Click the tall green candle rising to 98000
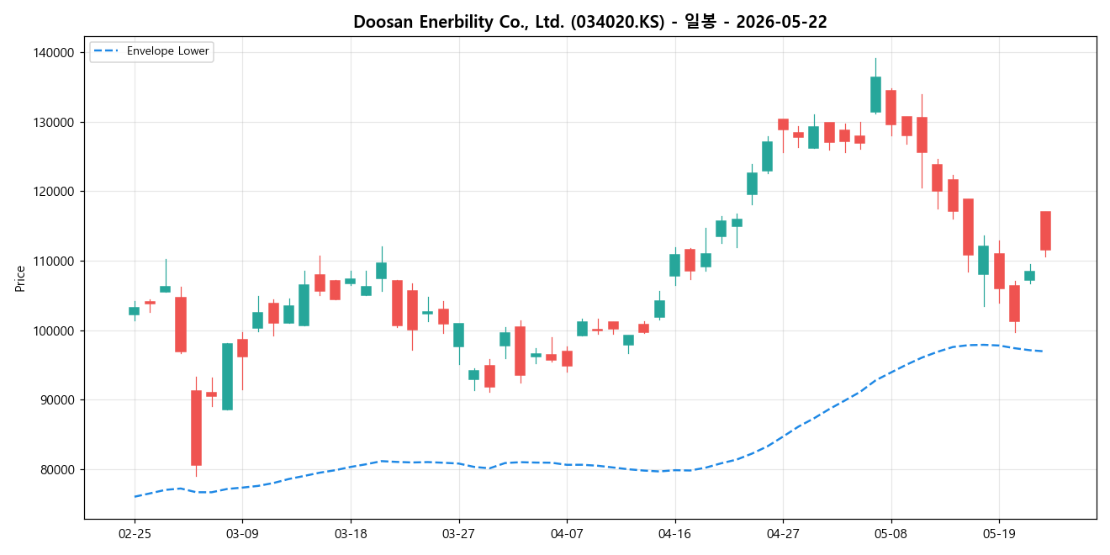Image resolution: width=1110 pixels, height=555 pixels. tap(227, 377)
